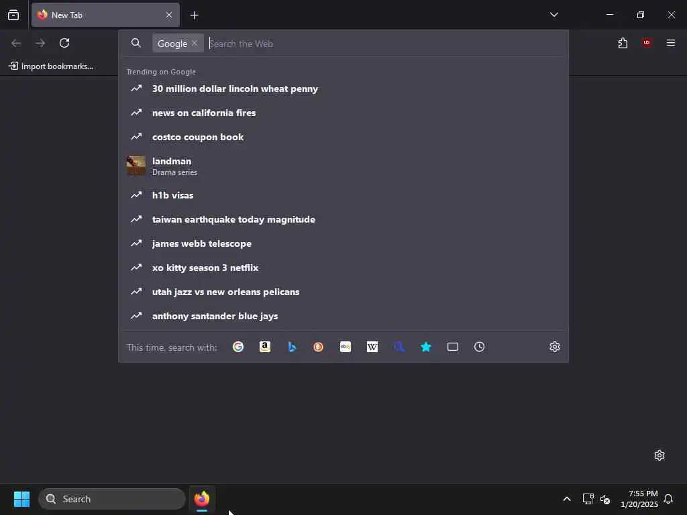
Task: Pick suggestion news on california fires
Action: tap(343, 113)
